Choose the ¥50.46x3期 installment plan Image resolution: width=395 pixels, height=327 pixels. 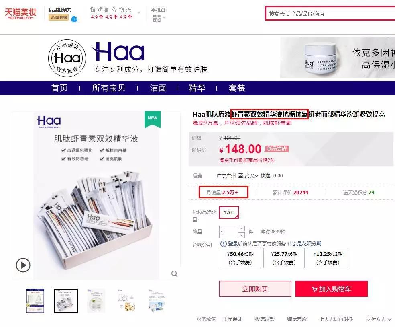[x=240, y=258]
